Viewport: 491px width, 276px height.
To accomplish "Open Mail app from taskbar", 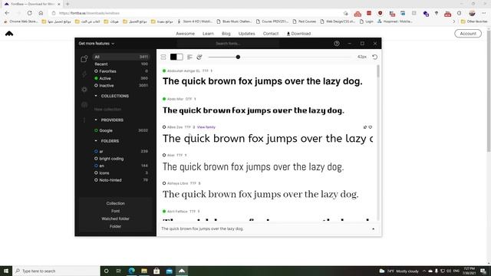I will click(169, 271).
